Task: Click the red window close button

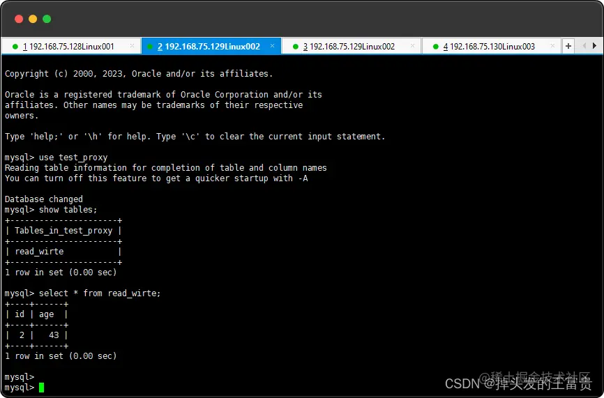Action: pos(19,19)
